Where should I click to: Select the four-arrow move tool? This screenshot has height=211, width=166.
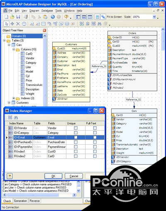(12, 24)
